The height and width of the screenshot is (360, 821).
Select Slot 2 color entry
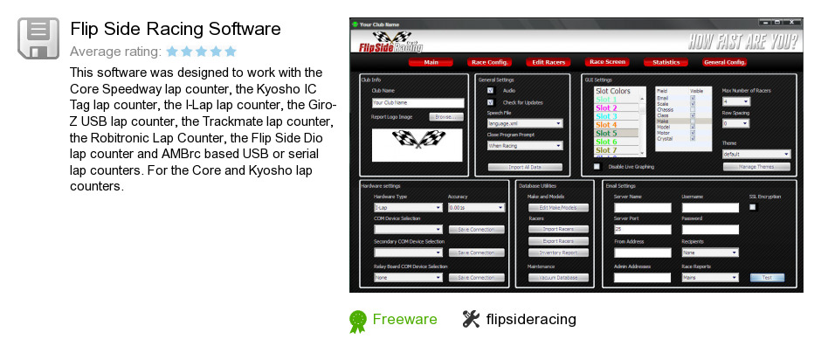point(616,108)
